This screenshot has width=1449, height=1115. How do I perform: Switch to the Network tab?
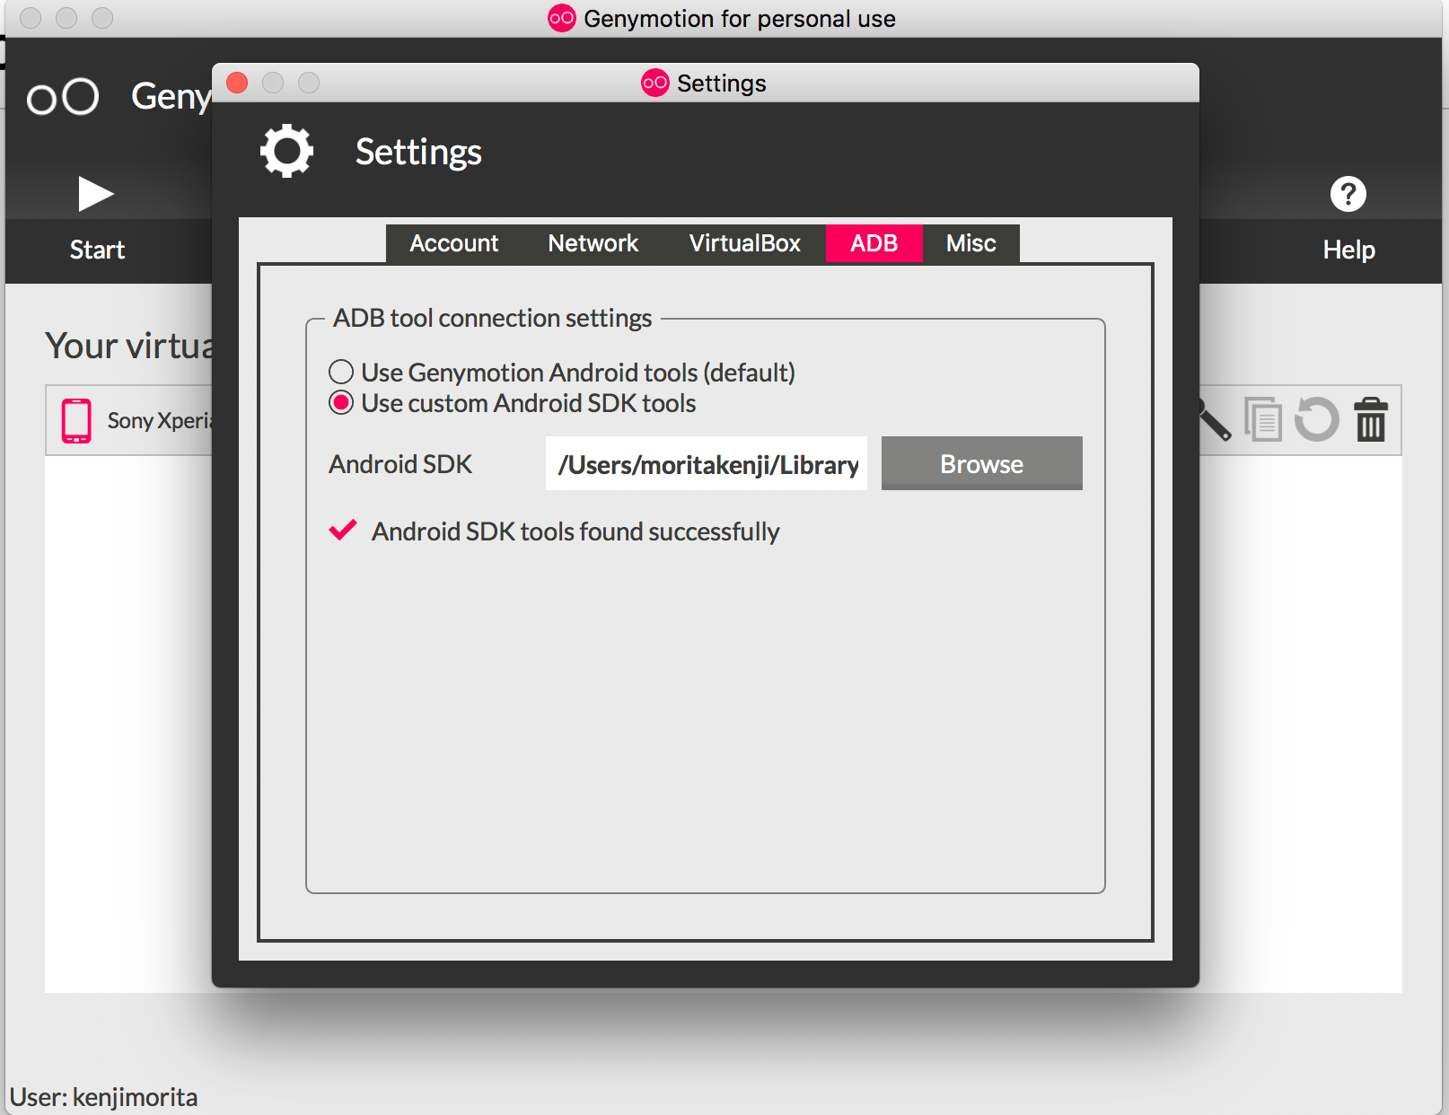[x=593, y=243]
